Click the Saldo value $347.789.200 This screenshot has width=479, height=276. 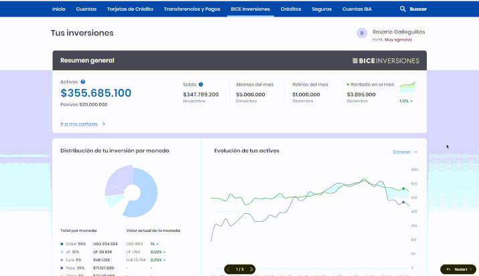[x=201, y=94]
